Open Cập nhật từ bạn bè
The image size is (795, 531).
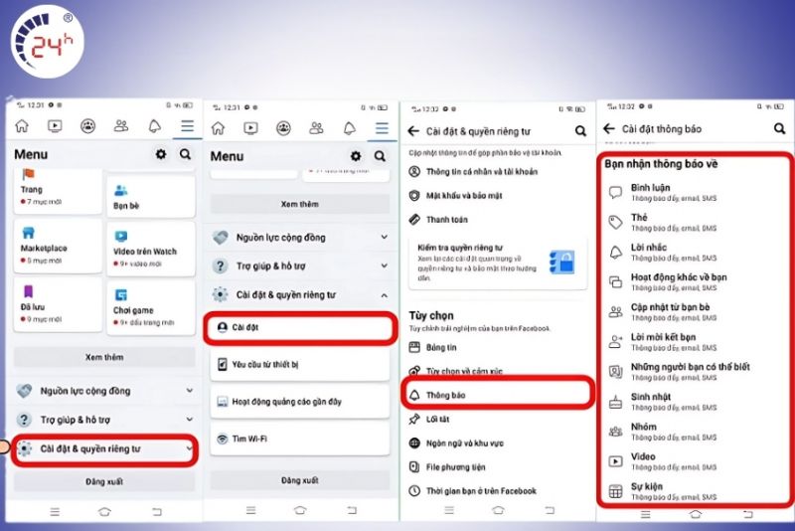pos(695,312)
